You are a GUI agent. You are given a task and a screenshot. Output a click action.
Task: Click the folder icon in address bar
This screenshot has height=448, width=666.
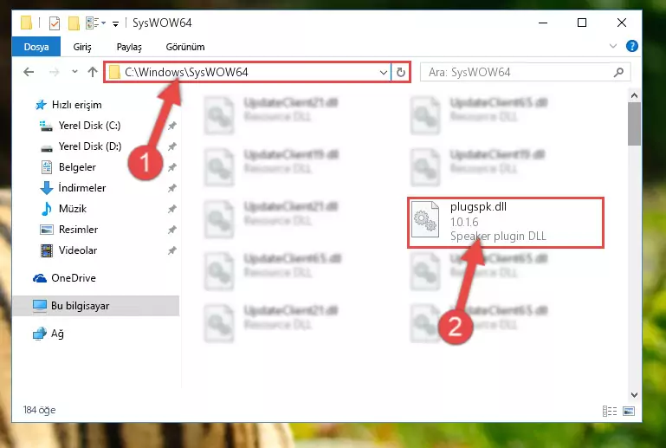pos(114,72)
